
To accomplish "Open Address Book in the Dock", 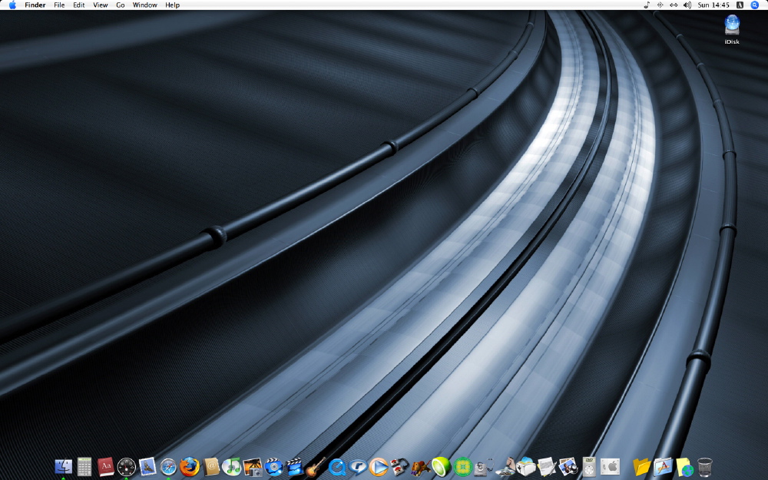I will point(211,466).
